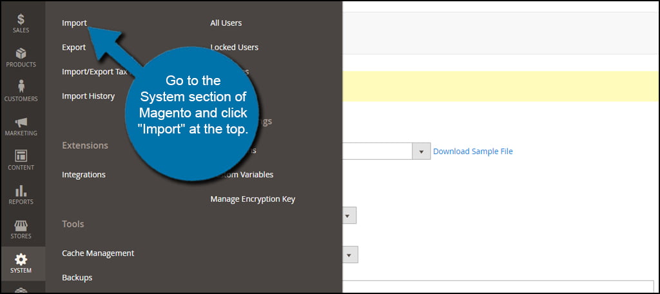
Task: Open Locked Users menu item
Action: pos(234,47)
